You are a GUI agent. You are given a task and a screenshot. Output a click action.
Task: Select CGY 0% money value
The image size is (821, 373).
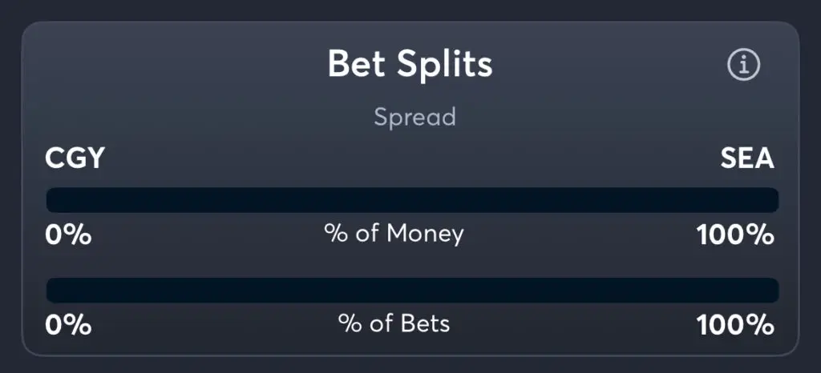(x=68, y=235)
